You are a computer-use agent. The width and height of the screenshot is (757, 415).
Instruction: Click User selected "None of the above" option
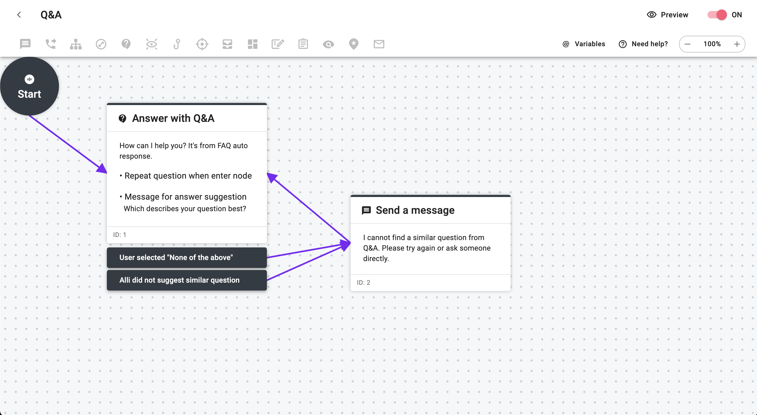point(187,257)
